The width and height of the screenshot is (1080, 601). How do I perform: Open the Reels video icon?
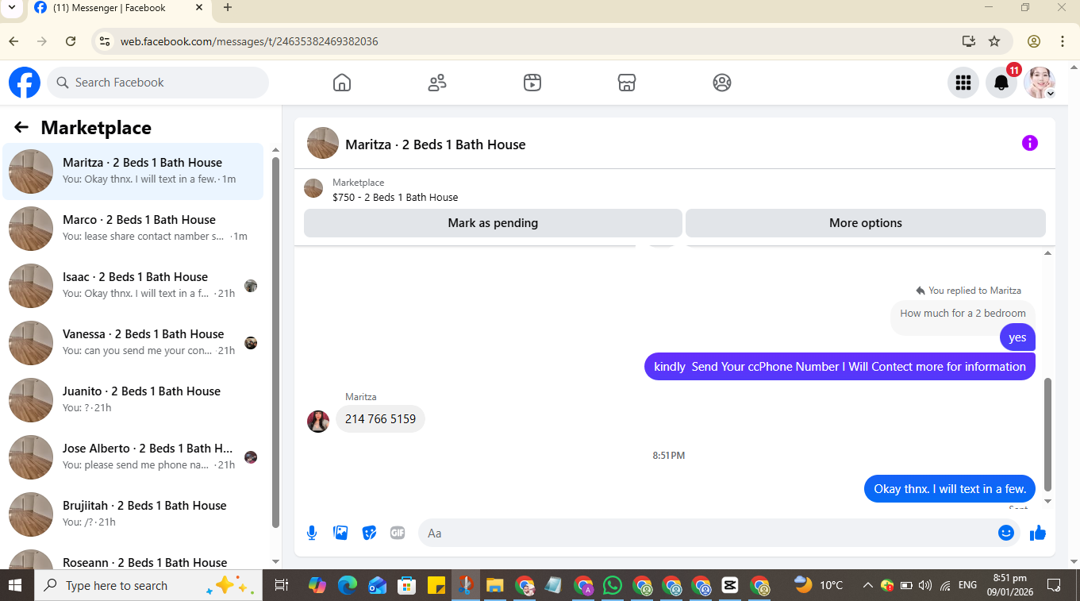pyautogui.click(x=532, y=83)
